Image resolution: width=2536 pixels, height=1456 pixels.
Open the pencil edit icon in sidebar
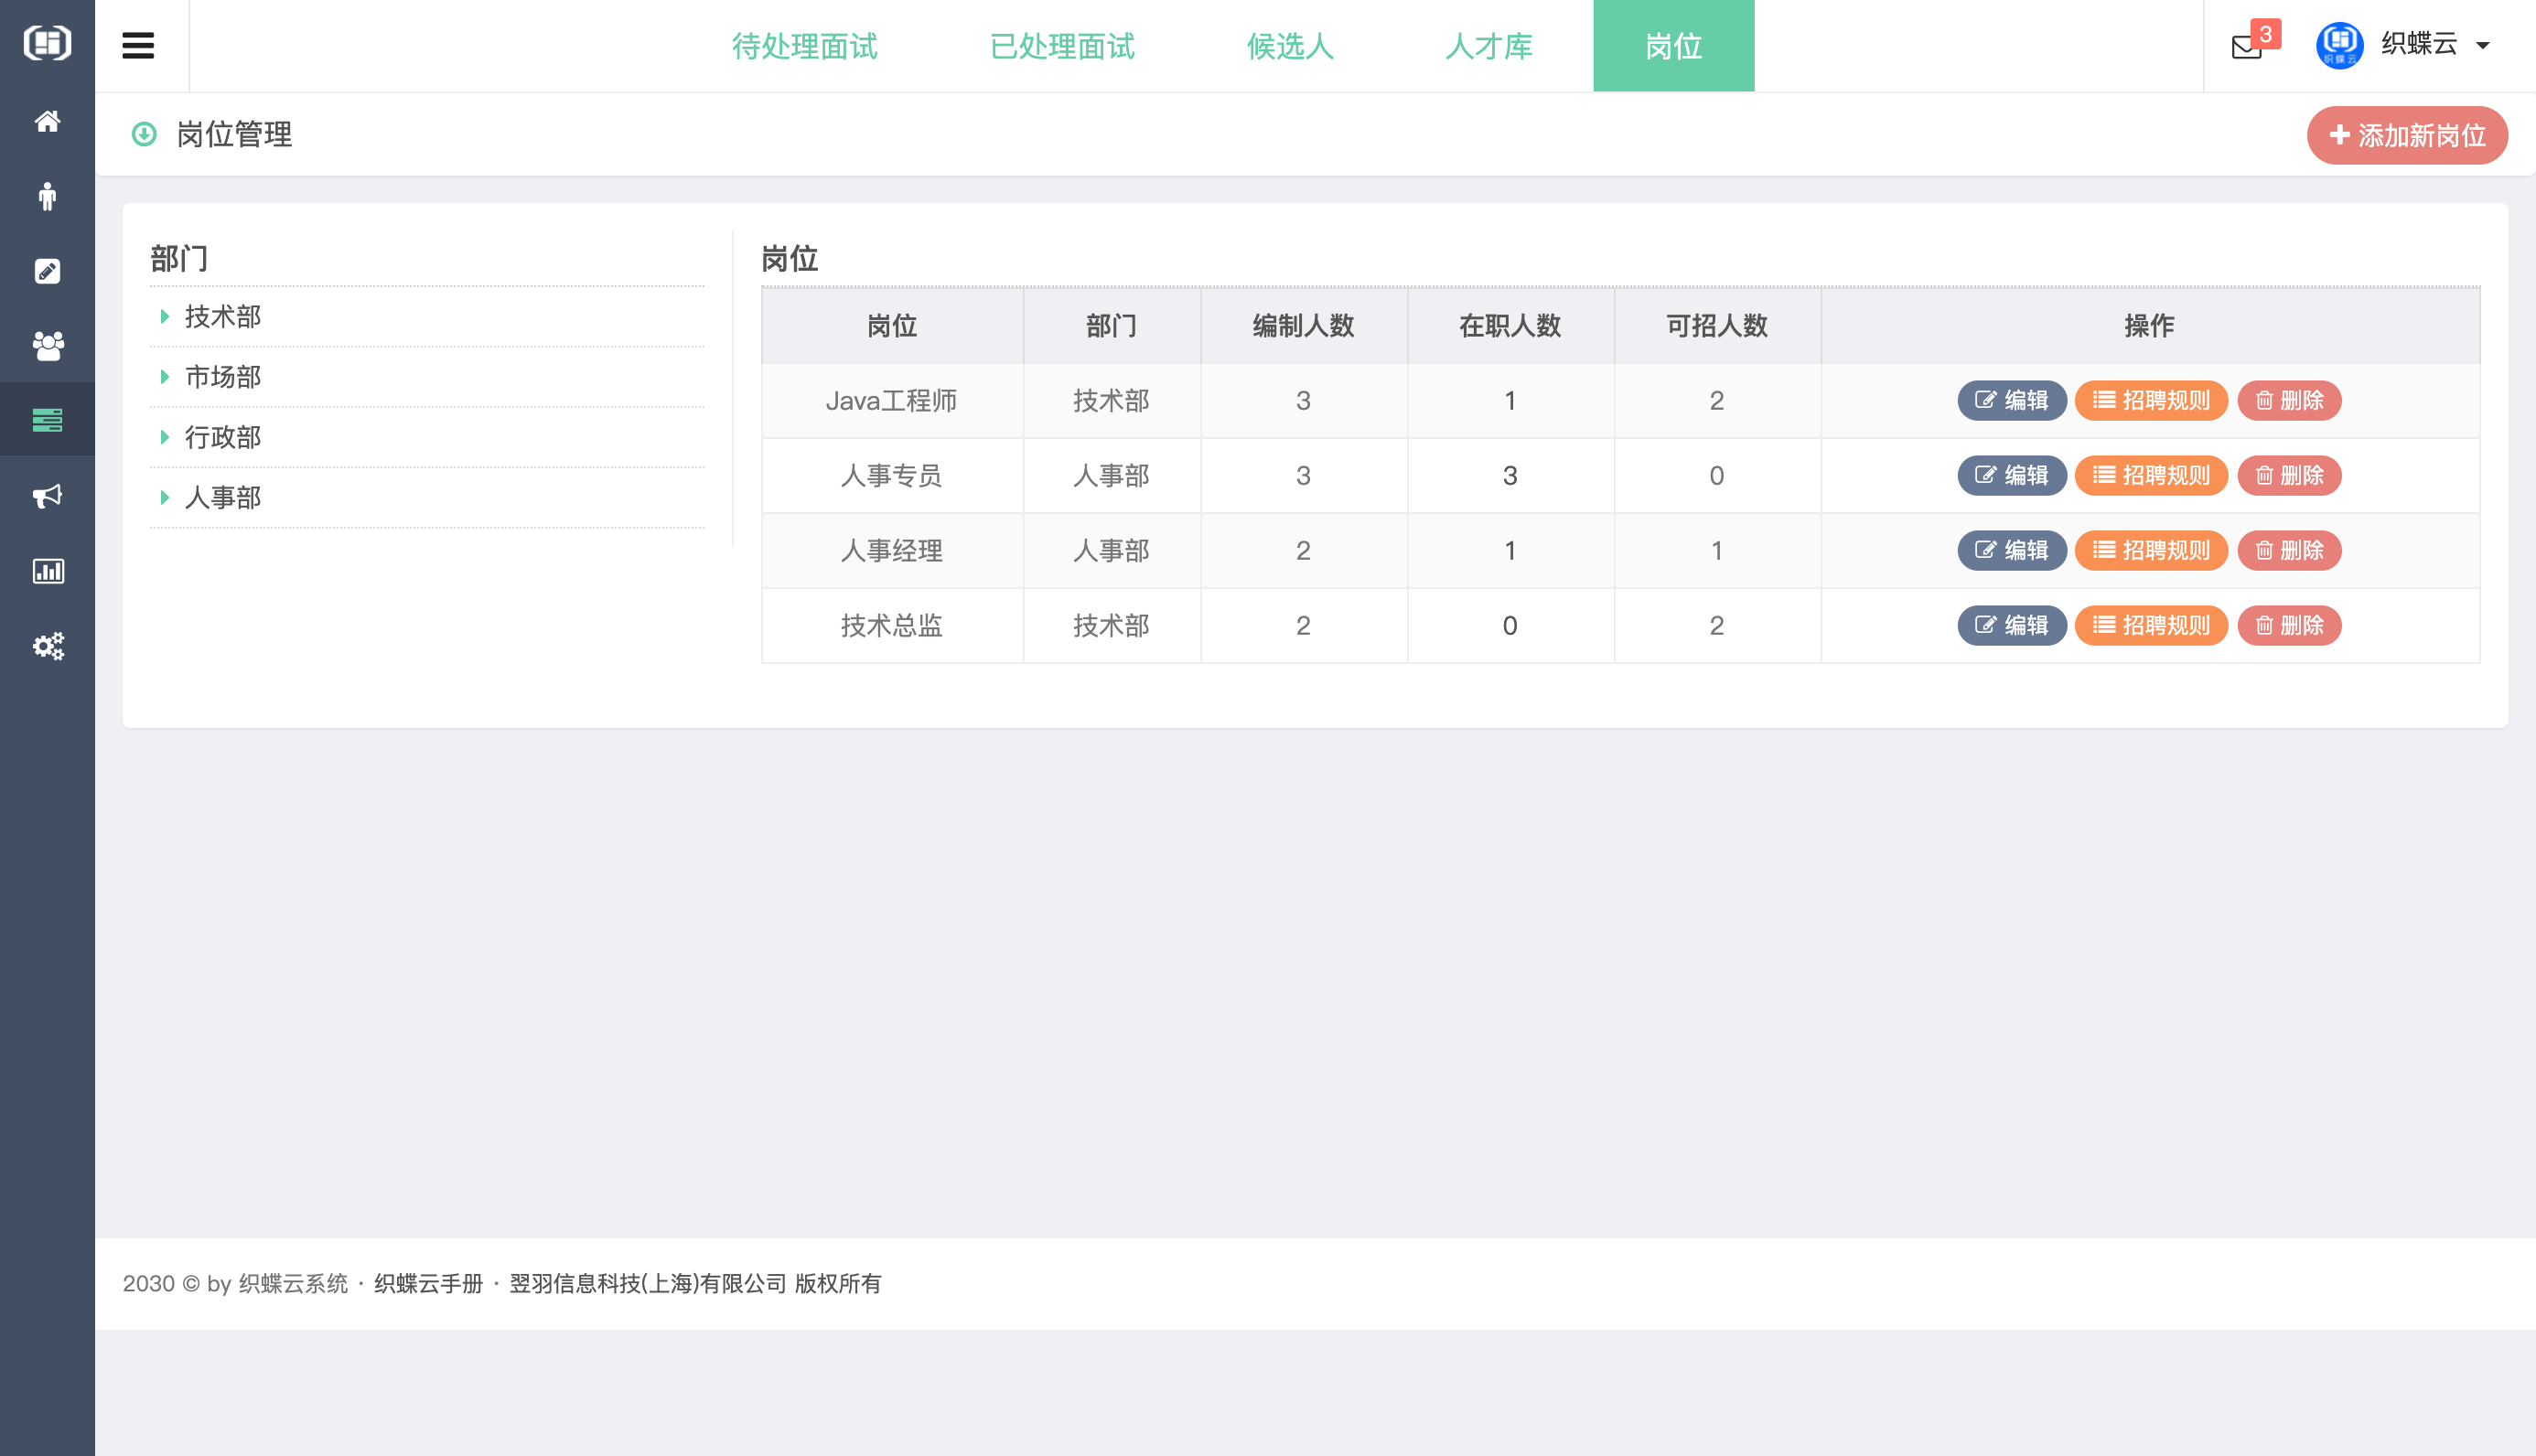(x=47, y=271)
